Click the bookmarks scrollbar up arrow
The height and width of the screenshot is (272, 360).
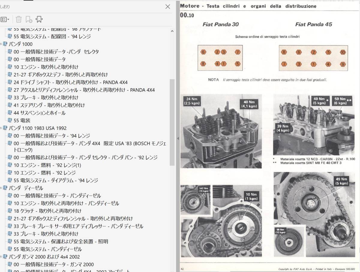pos(172,31)
